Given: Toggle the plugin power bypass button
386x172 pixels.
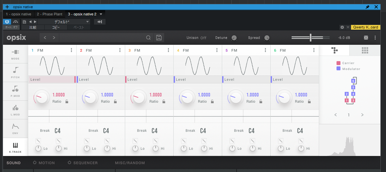Looking at the screenshot, I should [x=7, y=22].
